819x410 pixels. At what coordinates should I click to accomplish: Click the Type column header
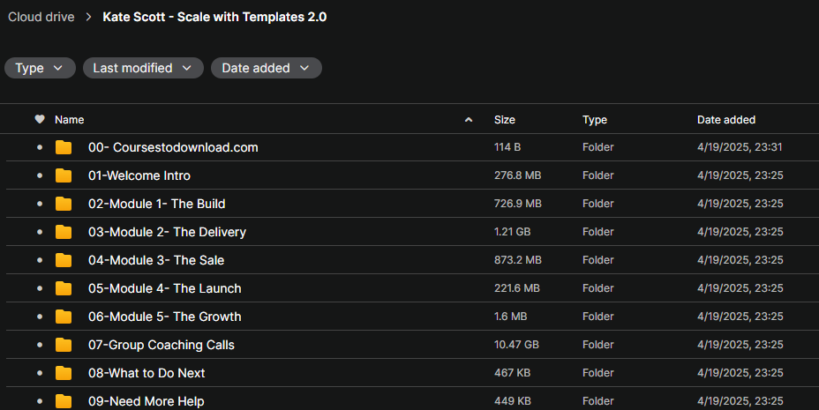point(595,119)
